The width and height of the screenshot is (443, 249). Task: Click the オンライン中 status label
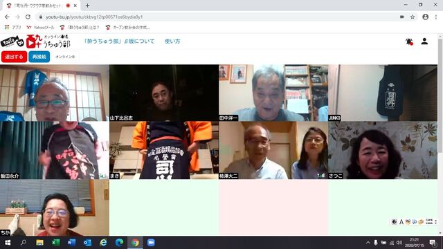coord(65,57)
